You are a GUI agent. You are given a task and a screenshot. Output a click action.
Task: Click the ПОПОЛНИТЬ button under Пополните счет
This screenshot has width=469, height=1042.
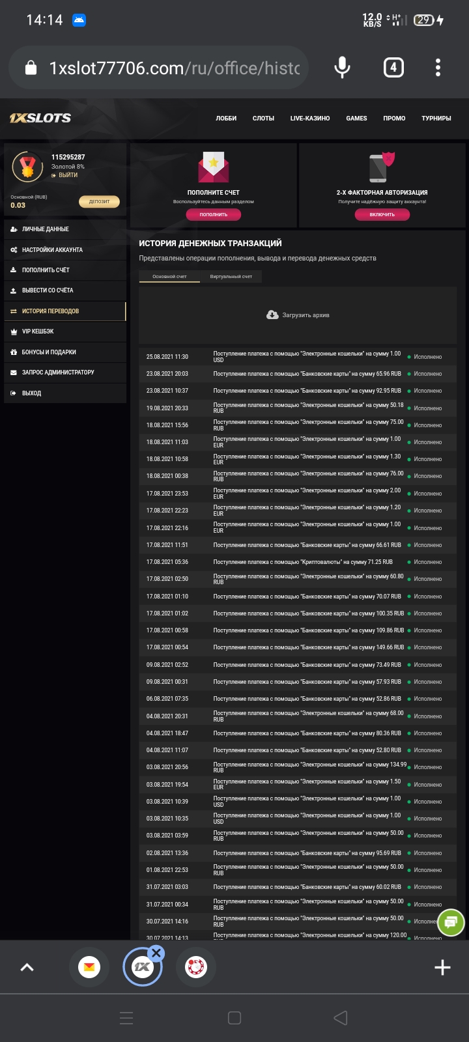213,214
